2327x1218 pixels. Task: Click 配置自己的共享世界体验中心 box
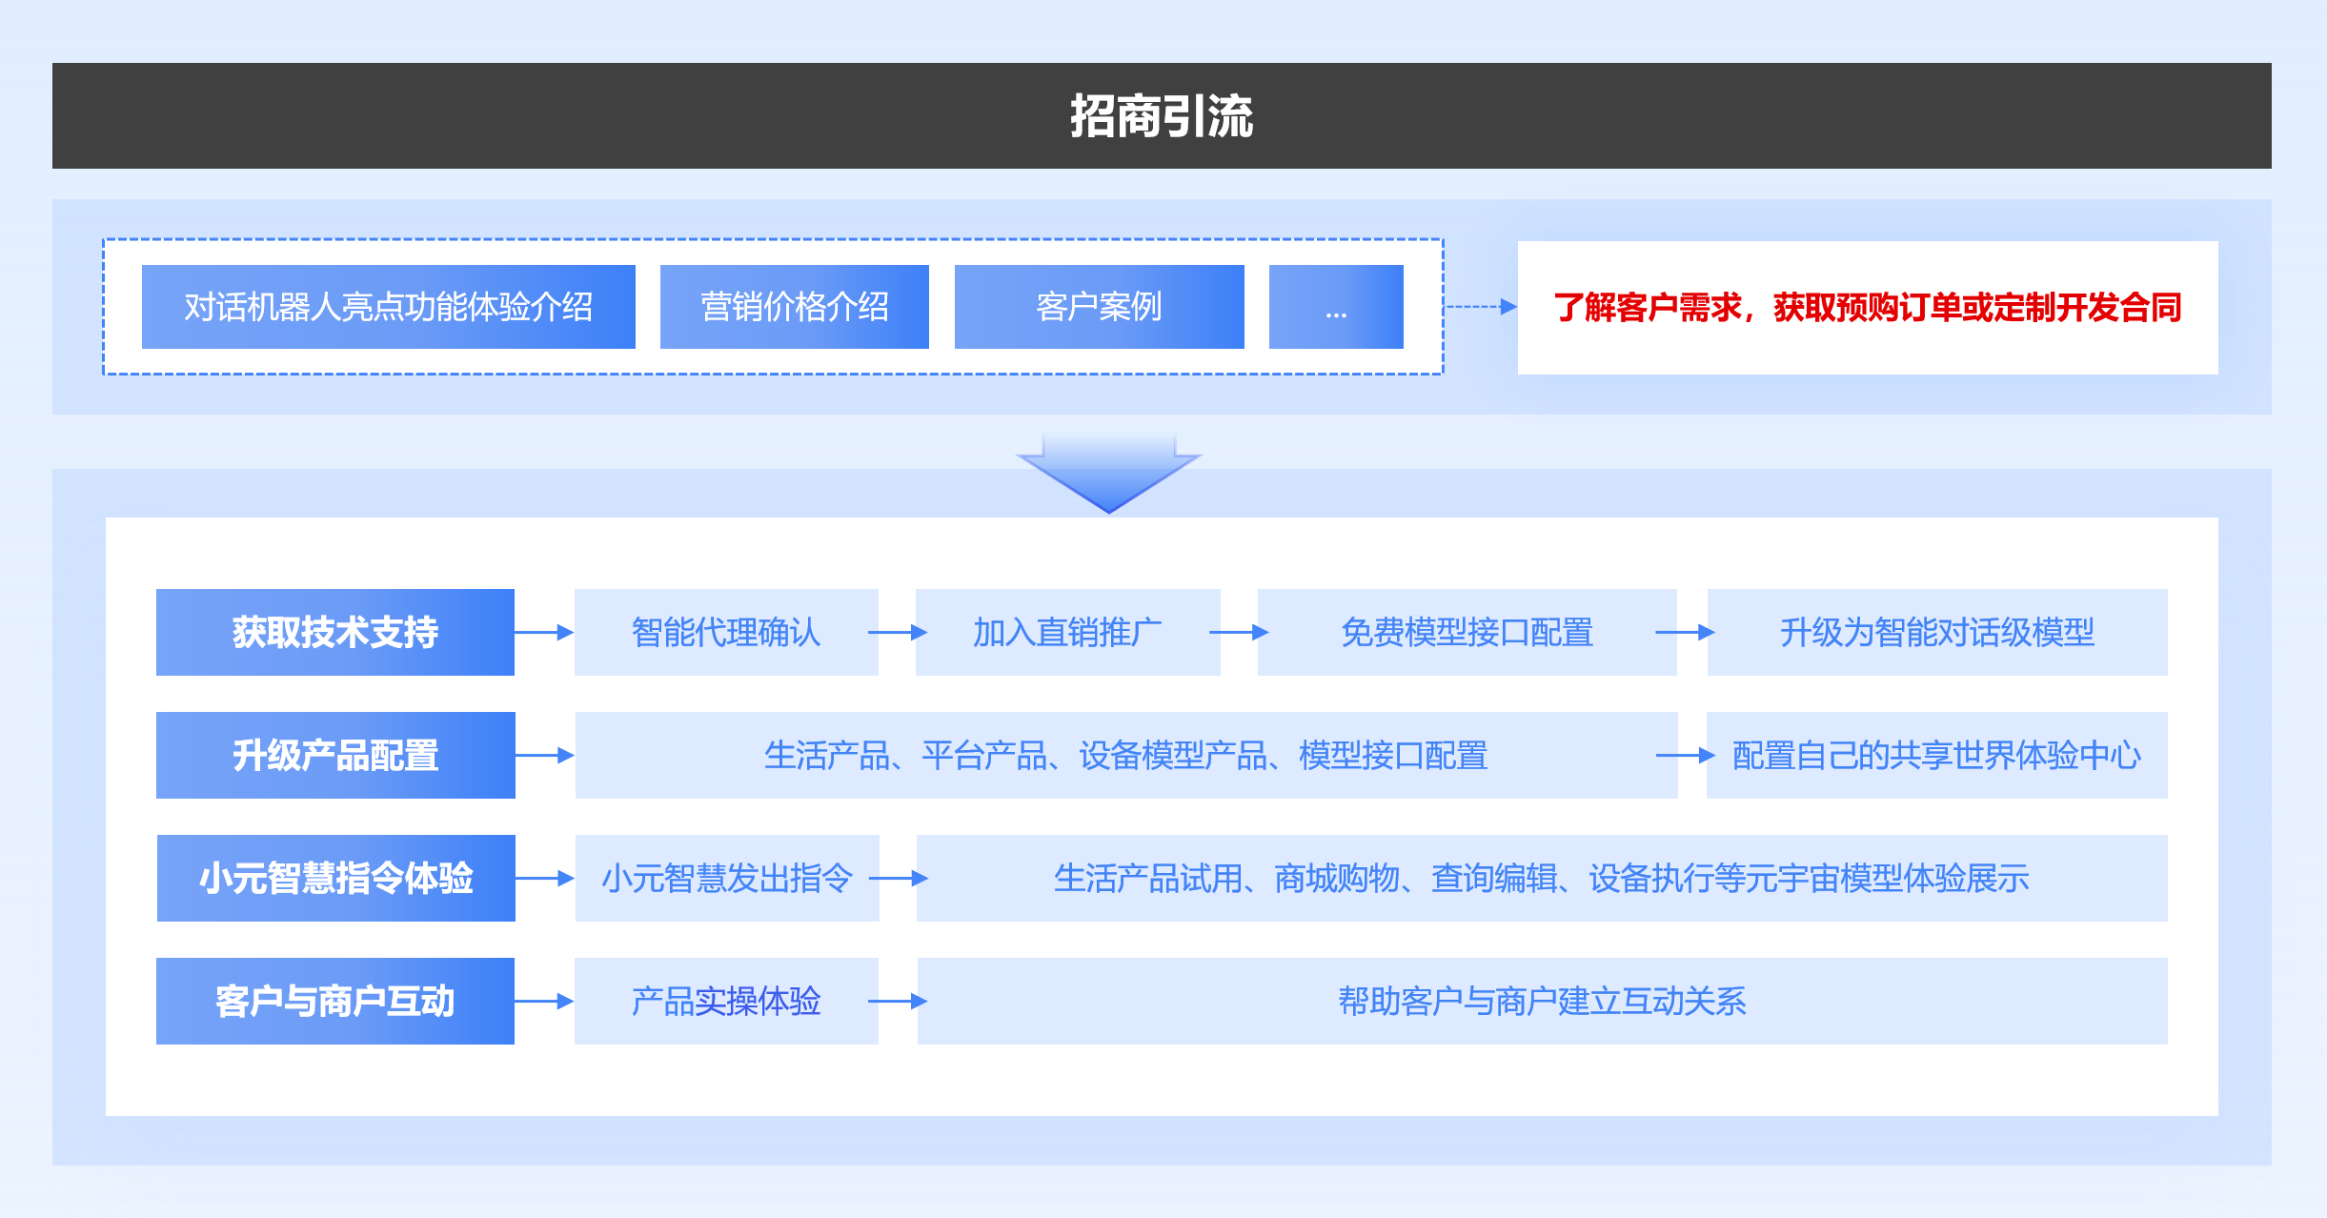1936,755
